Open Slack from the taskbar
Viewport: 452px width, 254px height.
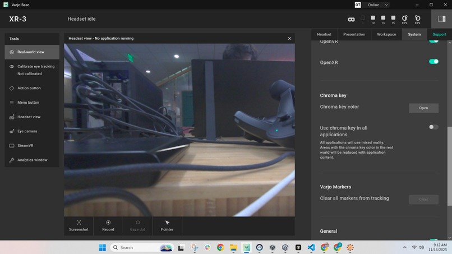(x=207, y=247)
